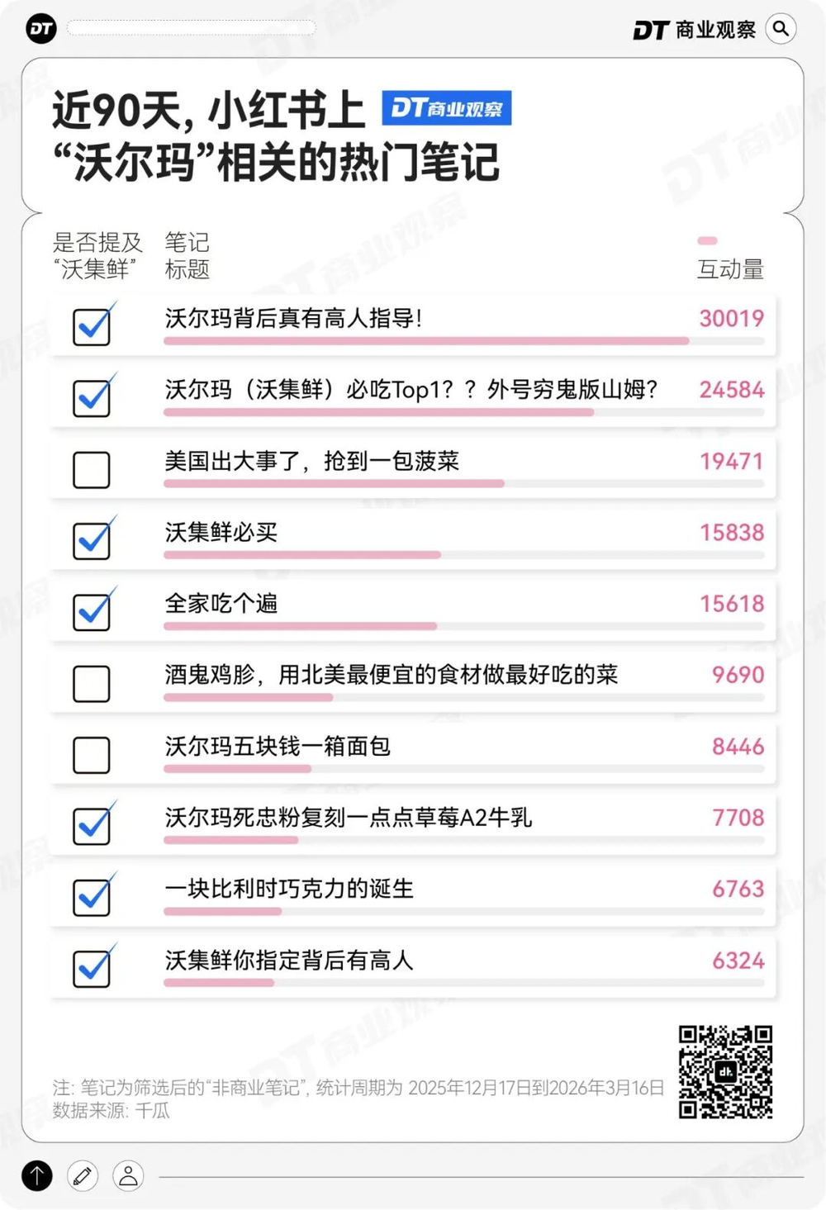Click the user profile icon
This screenshot has width=826, height=1210.
[128, 1175]
